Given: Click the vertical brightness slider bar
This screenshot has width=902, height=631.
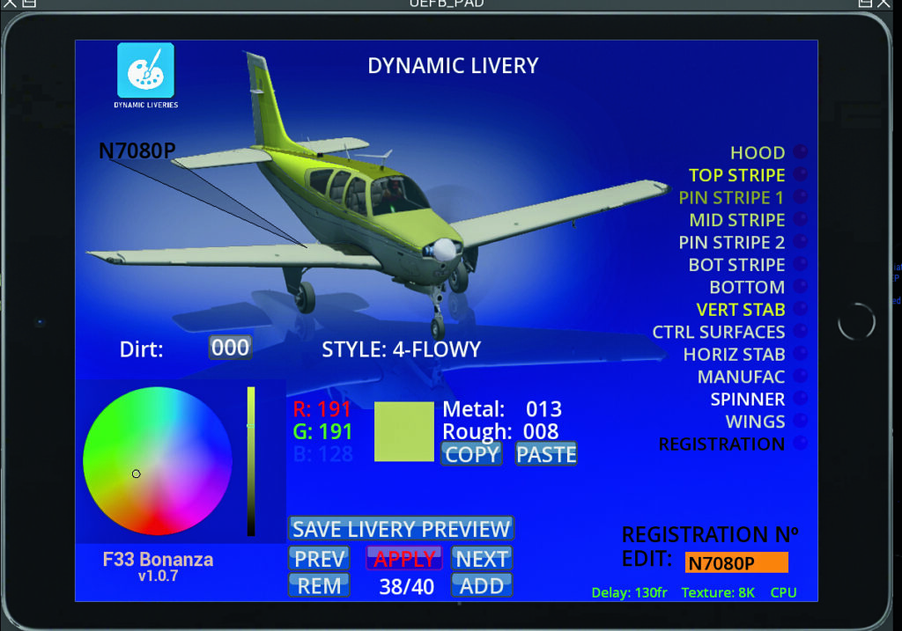Looking at the screenshot, I should click(x=251, y=460).
